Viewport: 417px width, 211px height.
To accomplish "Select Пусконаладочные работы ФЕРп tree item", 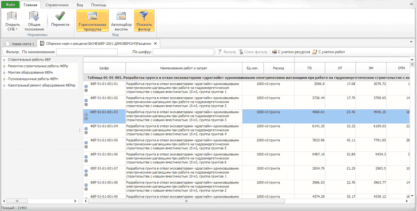I will point(33,79).
